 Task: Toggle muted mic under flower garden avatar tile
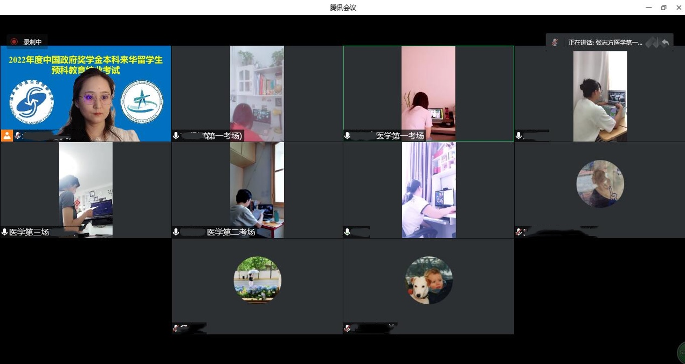point(176,328)
